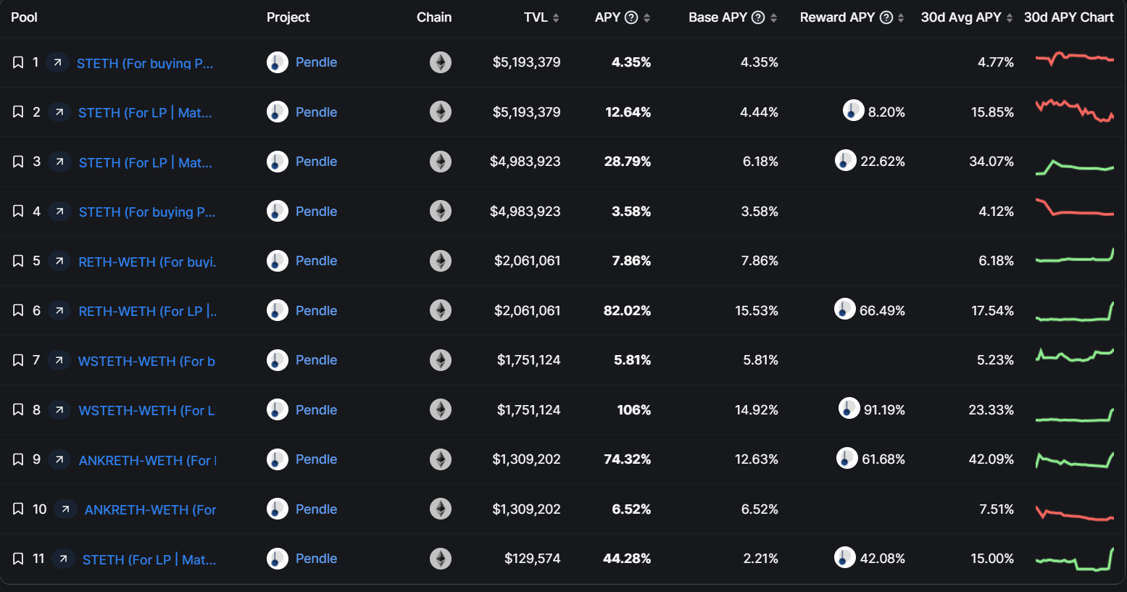The height and width of the screenshot is (592, 1127).
Task: Open external link arrow for row 2
Action: 59,112
